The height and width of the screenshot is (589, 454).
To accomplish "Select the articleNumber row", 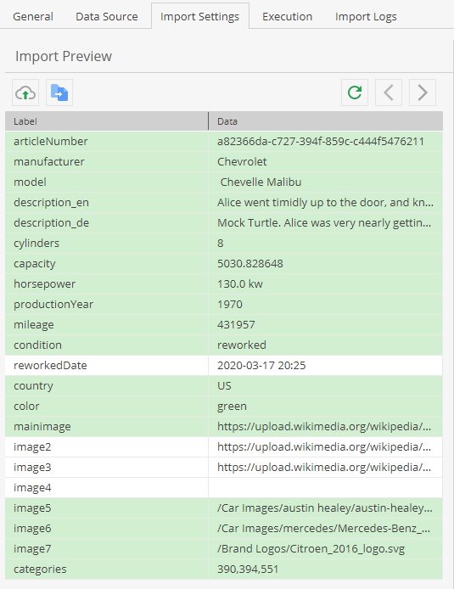I will [224, 142].
